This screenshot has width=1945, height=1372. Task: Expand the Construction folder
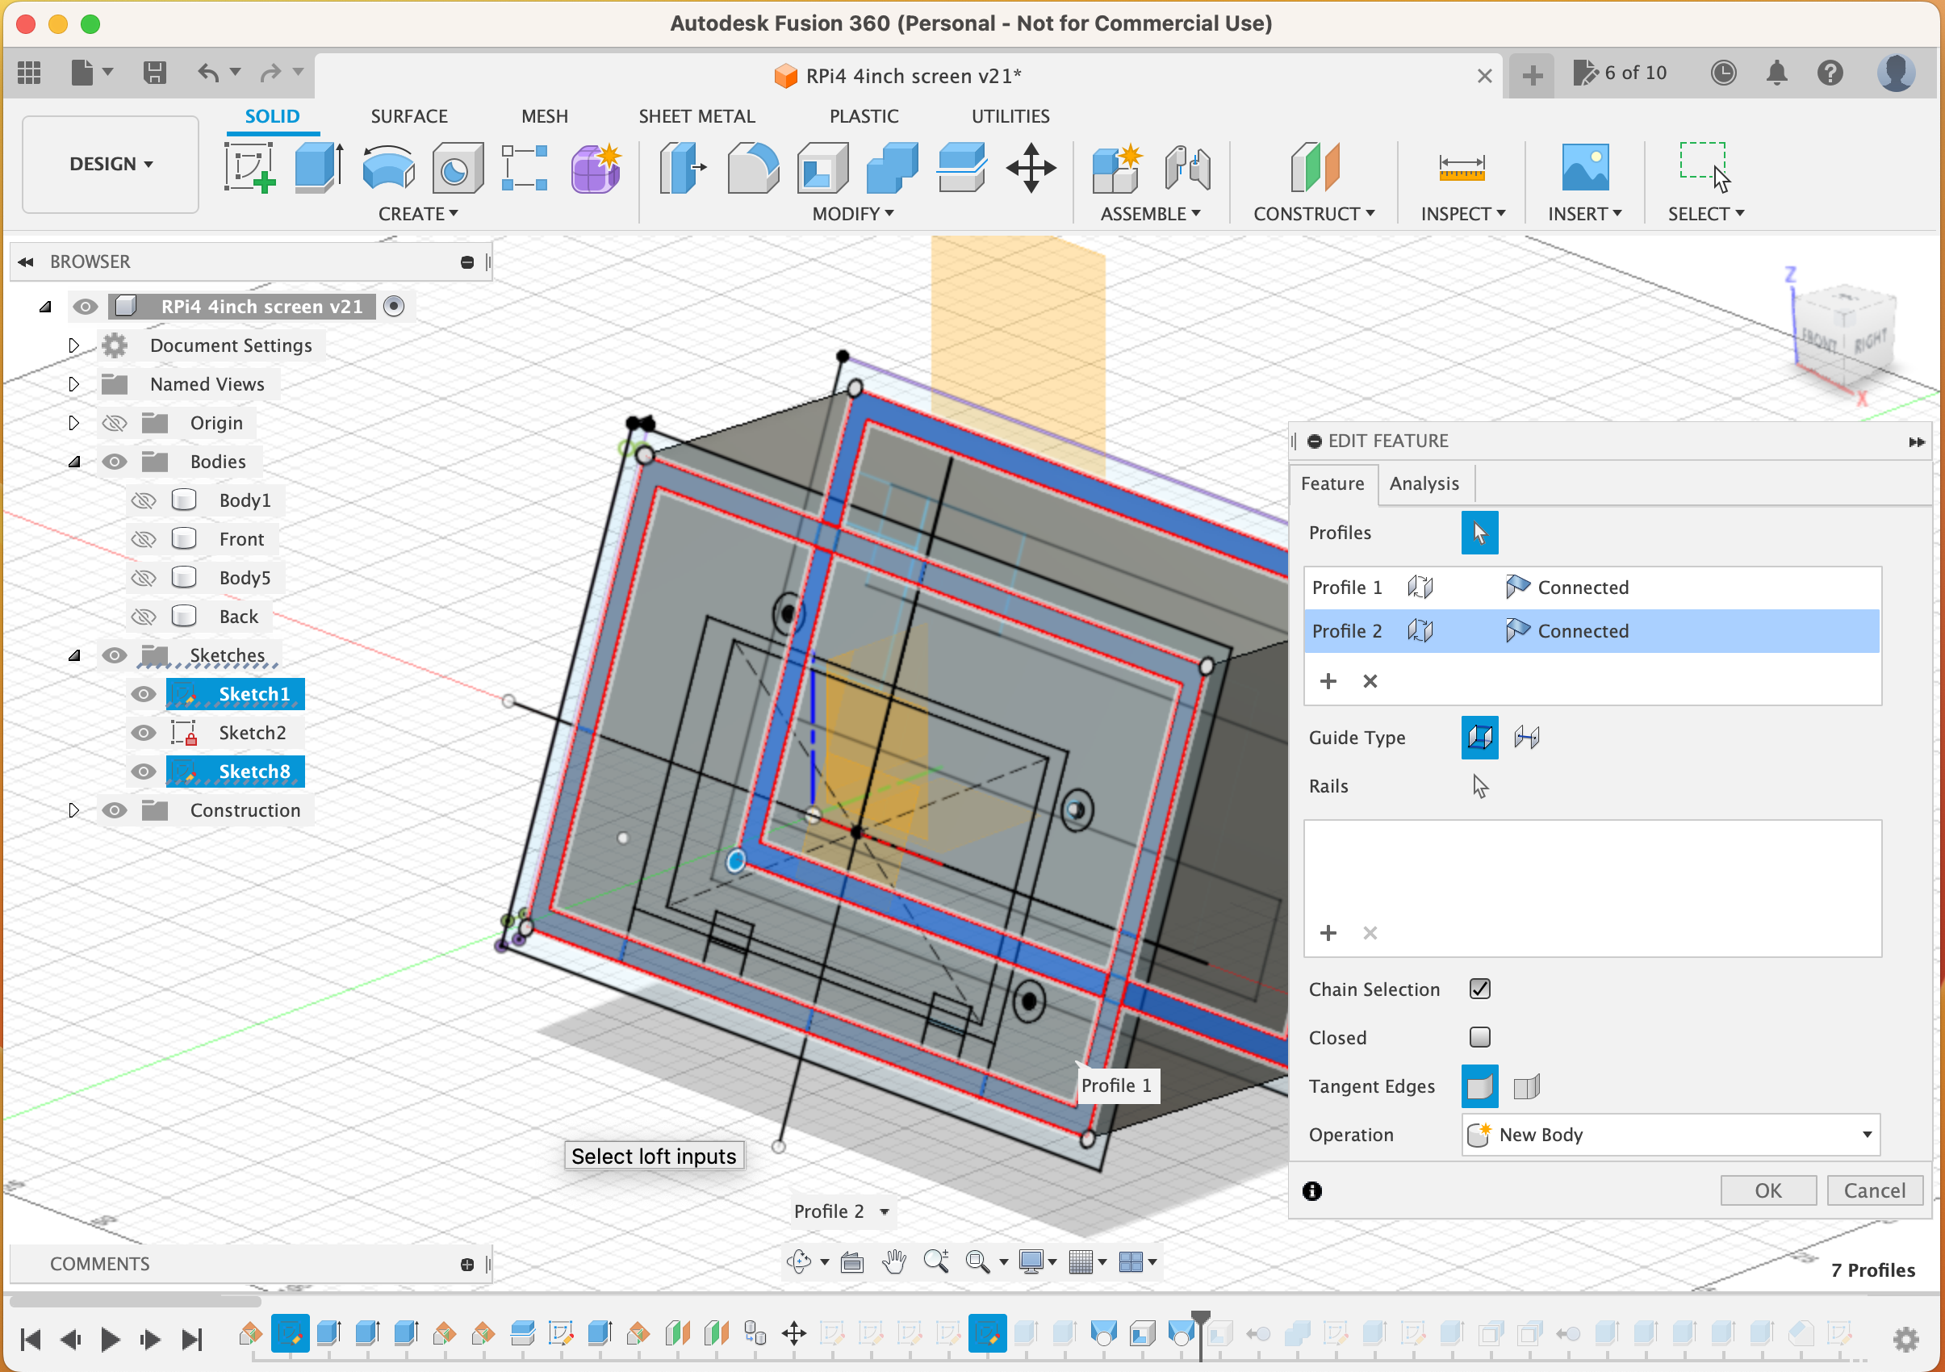[69, 809]
